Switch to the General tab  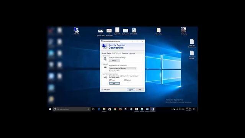pyautogui.click(x=104, y=53)
